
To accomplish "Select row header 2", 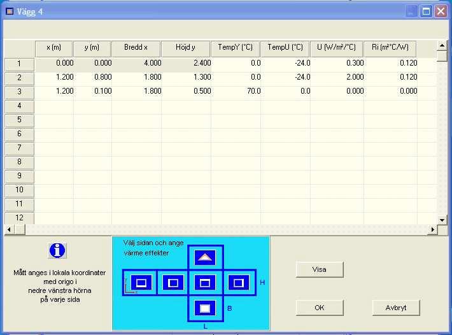I will pos(19,78).
